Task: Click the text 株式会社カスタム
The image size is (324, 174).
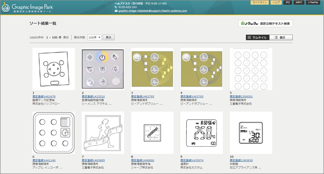Action: (191, 167)
